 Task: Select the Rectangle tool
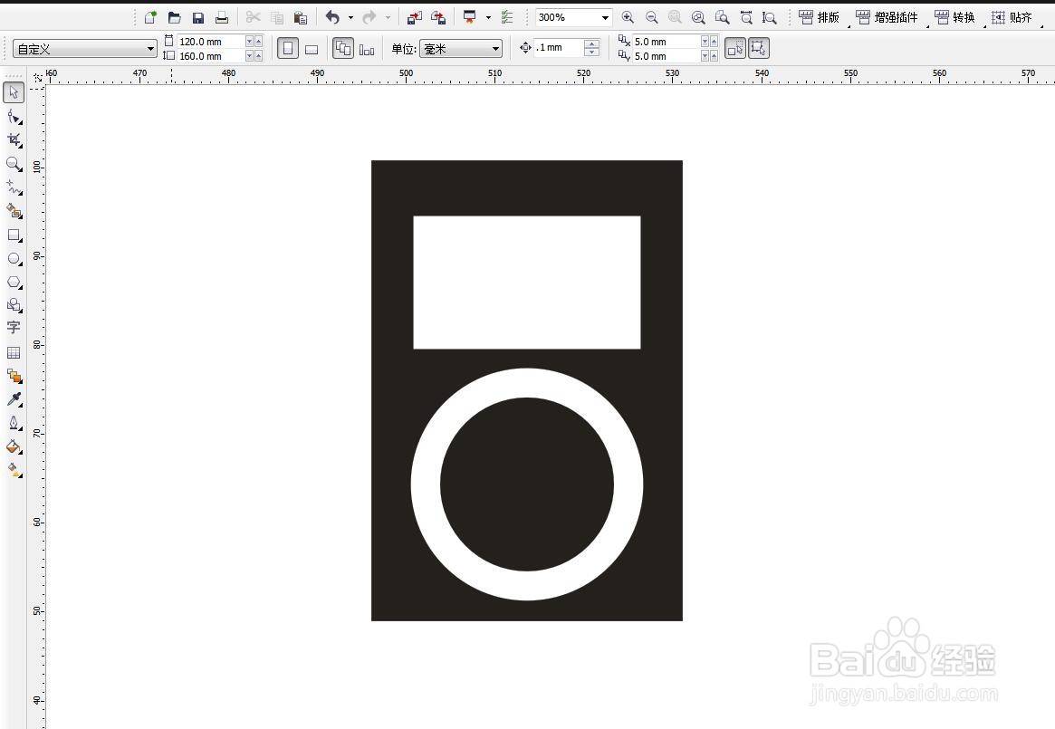click(x=14, y=235)
